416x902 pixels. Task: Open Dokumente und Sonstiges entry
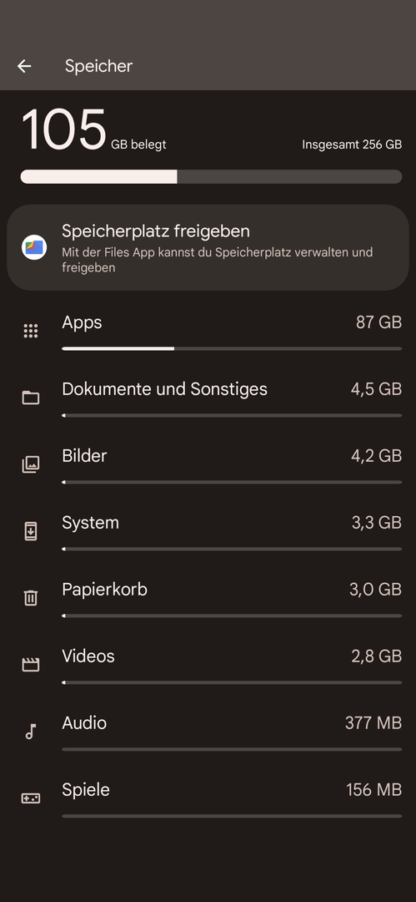[208, 398]
